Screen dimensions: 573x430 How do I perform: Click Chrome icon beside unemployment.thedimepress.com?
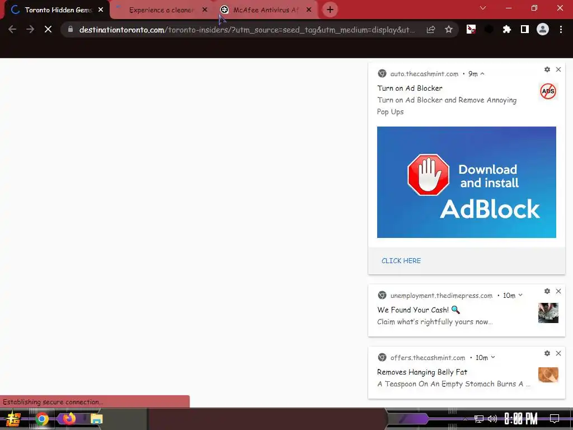tap(382, 295)
